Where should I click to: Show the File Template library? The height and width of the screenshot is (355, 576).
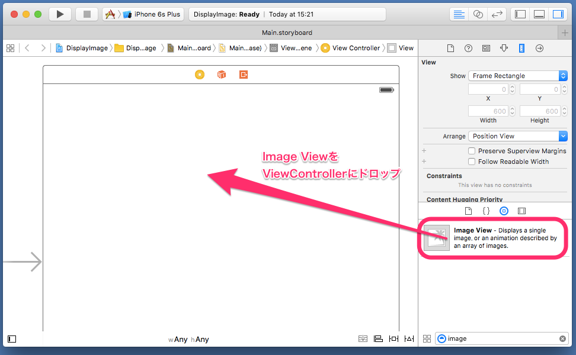tap(468, 211)
